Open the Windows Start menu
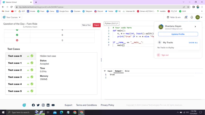Image resolution: width=205 pixels, height=115 pixels. pos(3,112)
